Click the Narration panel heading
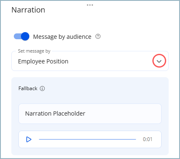The height and width of the screenshot is (159, 180). (28, 10)
